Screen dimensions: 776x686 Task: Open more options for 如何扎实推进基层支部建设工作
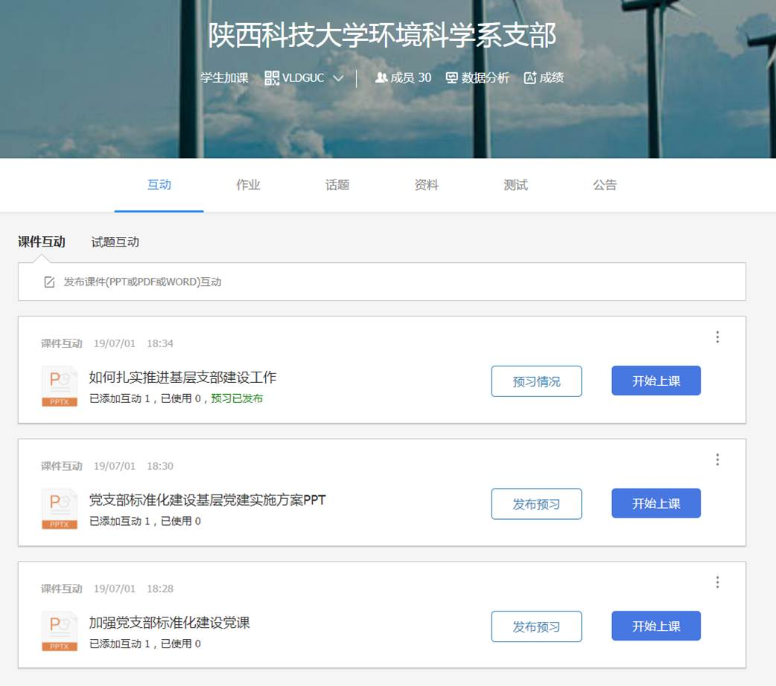[717, 337]
